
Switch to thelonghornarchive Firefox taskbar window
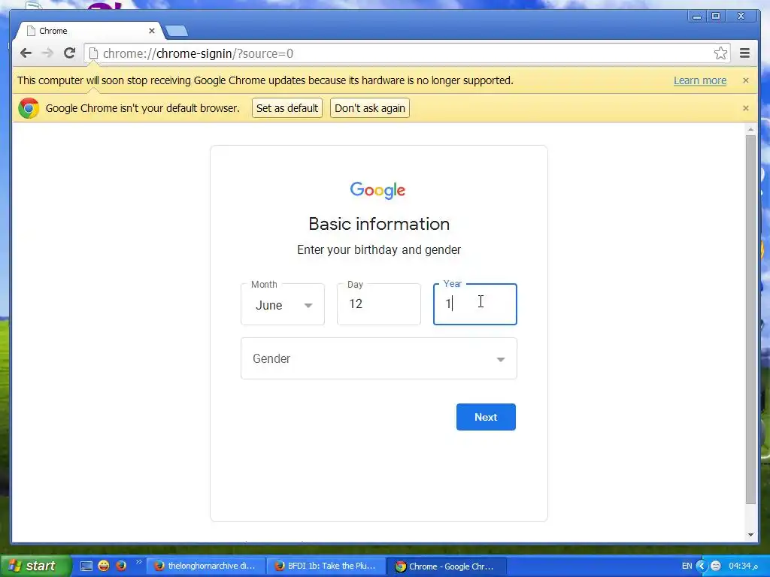pyautogui.click(x=206, y=566)
